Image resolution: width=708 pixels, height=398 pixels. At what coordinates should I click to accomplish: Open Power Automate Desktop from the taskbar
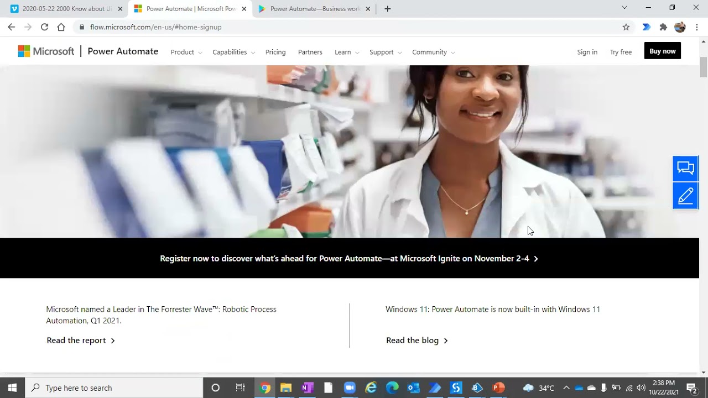click(435, 387)
